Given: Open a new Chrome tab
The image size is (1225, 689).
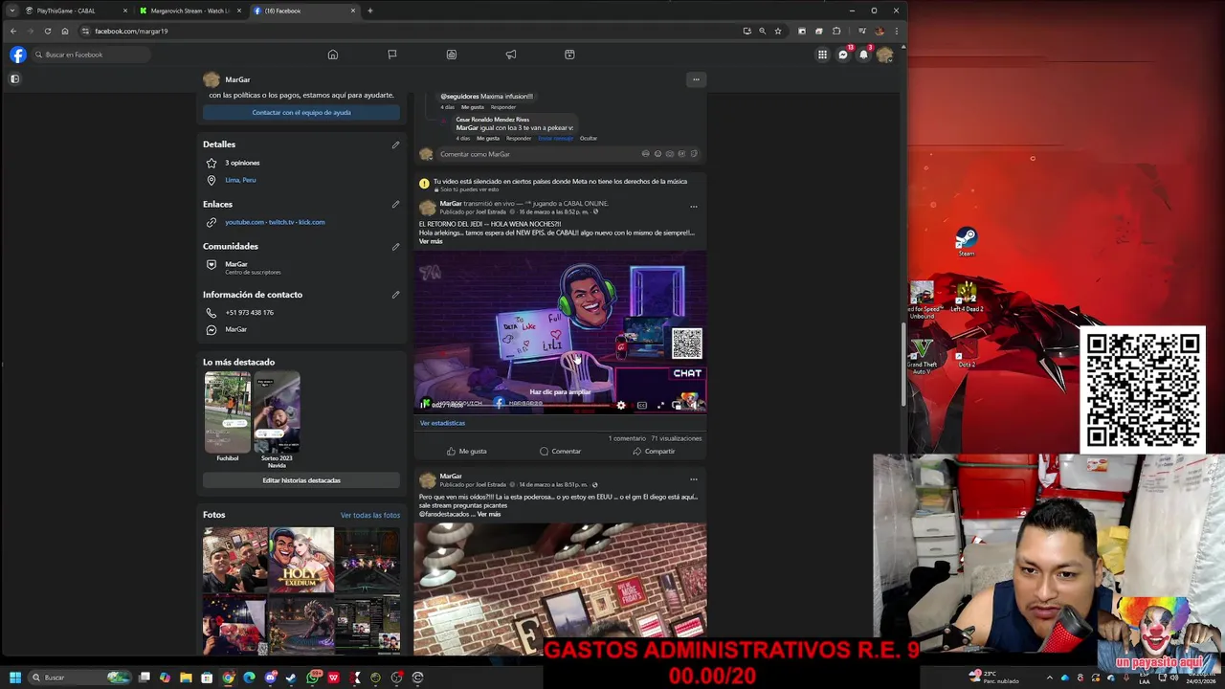Looking at the screenshot, I should tap(370, 11).
